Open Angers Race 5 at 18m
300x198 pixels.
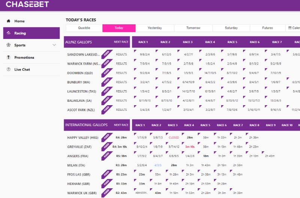[x=206, y=156]
